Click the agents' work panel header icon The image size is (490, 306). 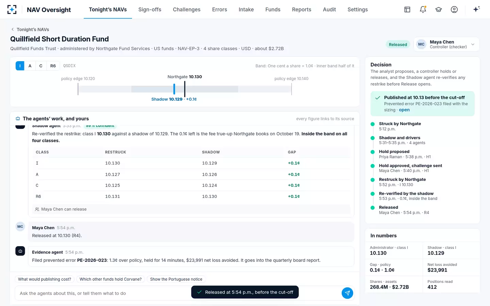point(18,119)
